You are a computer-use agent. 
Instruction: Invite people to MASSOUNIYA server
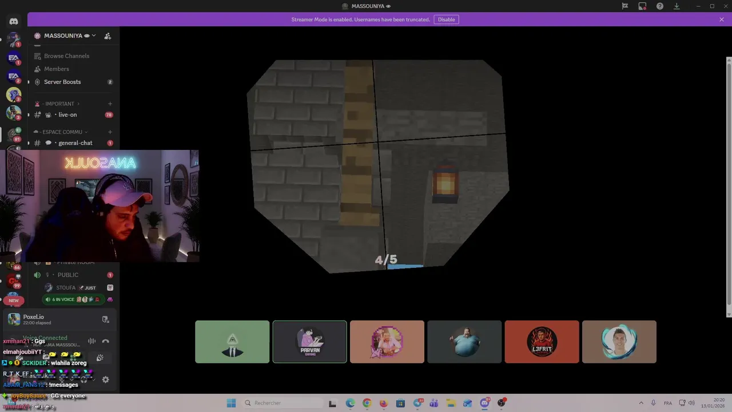(x=108, y=35)
